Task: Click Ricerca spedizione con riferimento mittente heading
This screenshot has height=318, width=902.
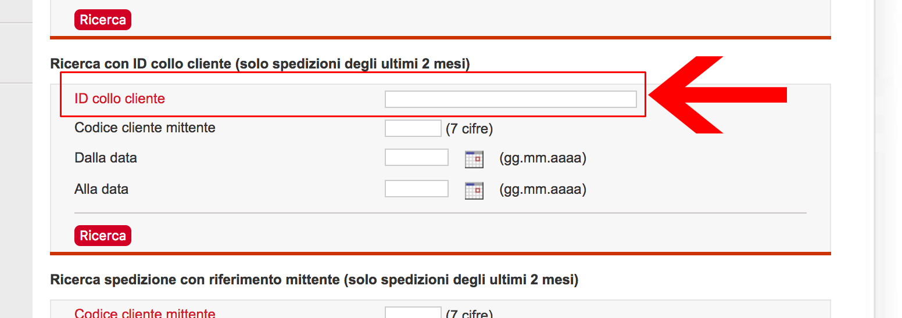Action: point(314,280)
